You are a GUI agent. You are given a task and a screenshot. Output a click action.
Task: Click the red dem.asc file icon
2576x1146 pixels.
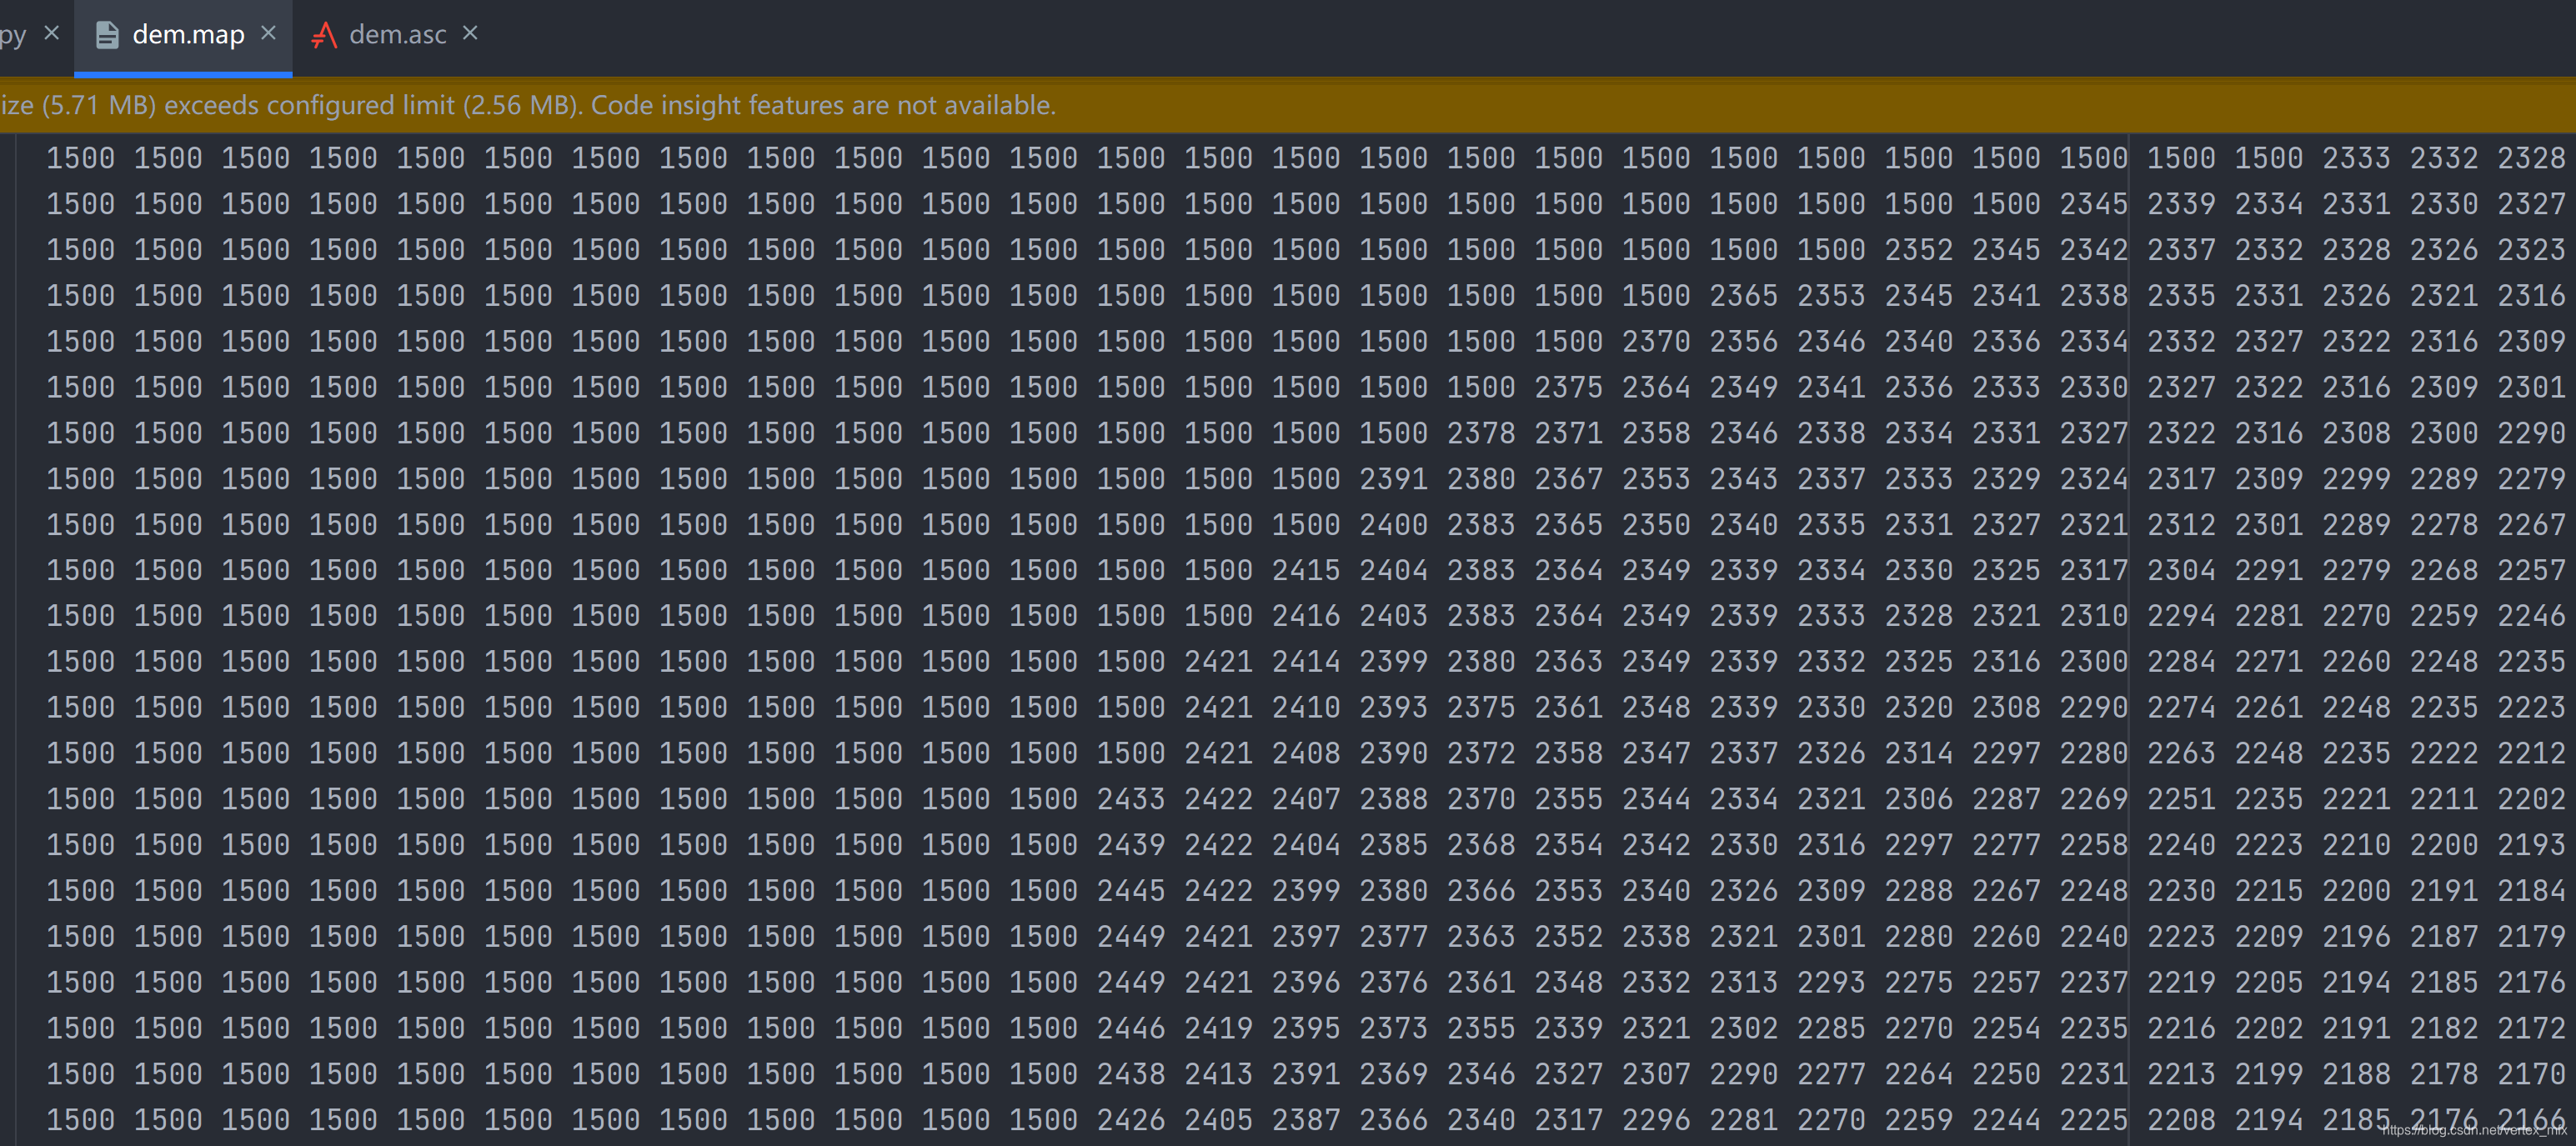click(x=324, y=35)
